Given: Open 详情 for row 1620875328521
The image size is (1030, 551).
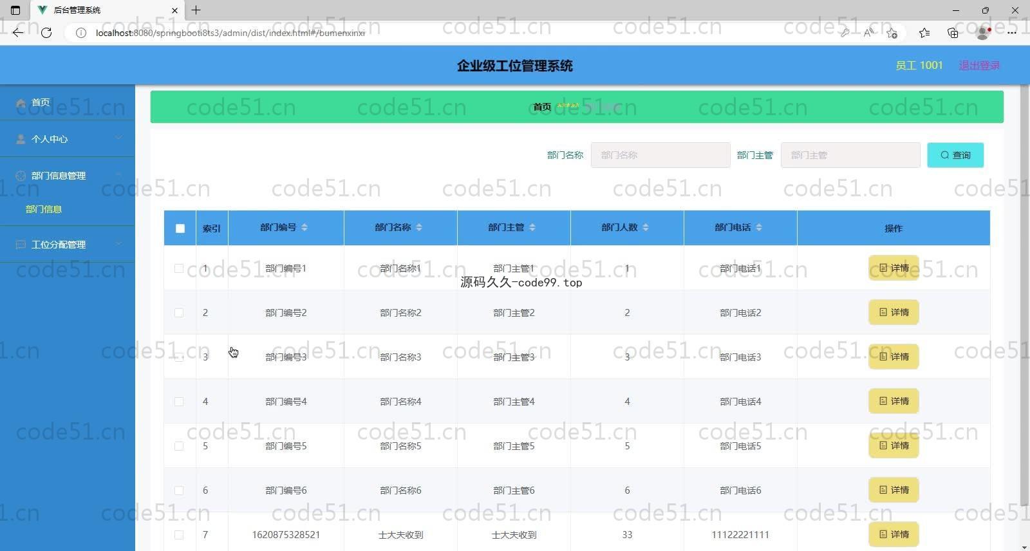Looking at the screenshot, I should [x=894, y=534].
